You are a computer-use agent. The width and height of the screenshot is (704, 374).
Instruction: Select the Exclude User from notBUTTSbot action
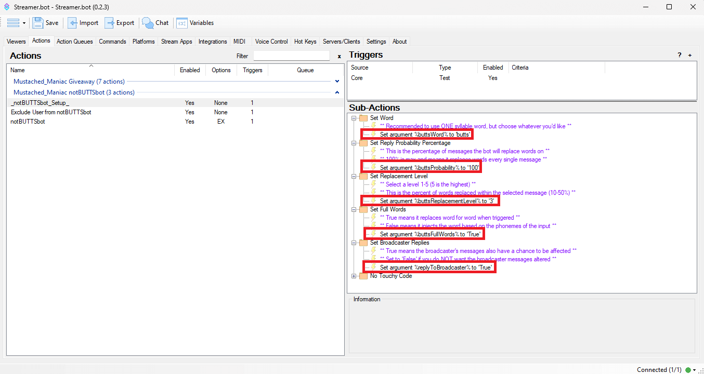click(x=176, y=112)
